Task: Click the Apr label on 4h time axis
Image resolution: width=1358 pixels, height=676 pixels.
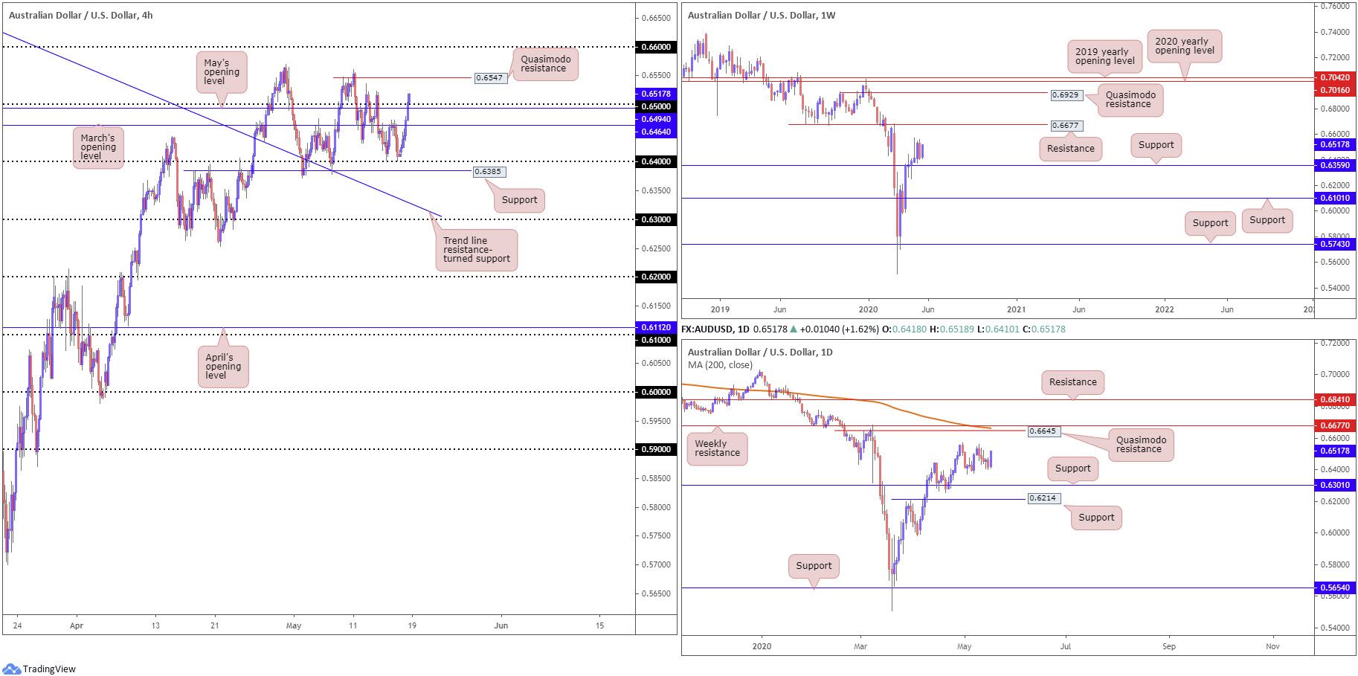Action: point(77,625)
